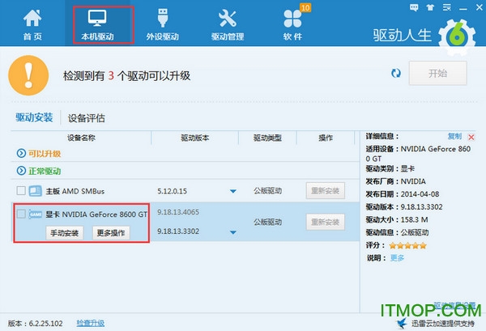486x331 pixels.
Task: Click the orange warning exclamation icon
Action: tap(28, 75)
